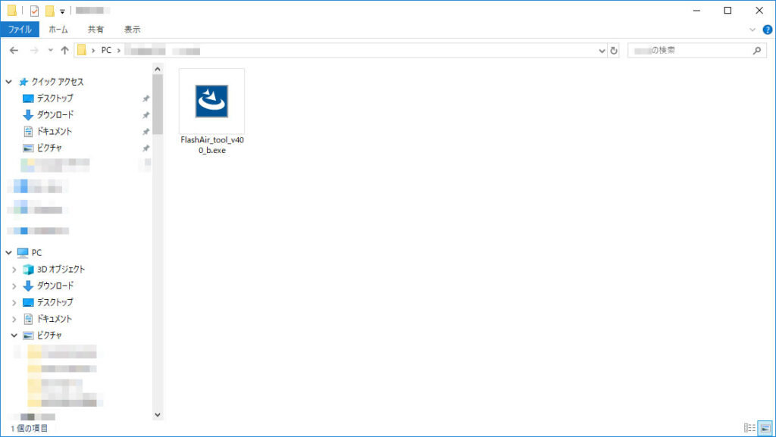Switch to details view in status bar
776x437 pixels.
(x=749, y=428)
